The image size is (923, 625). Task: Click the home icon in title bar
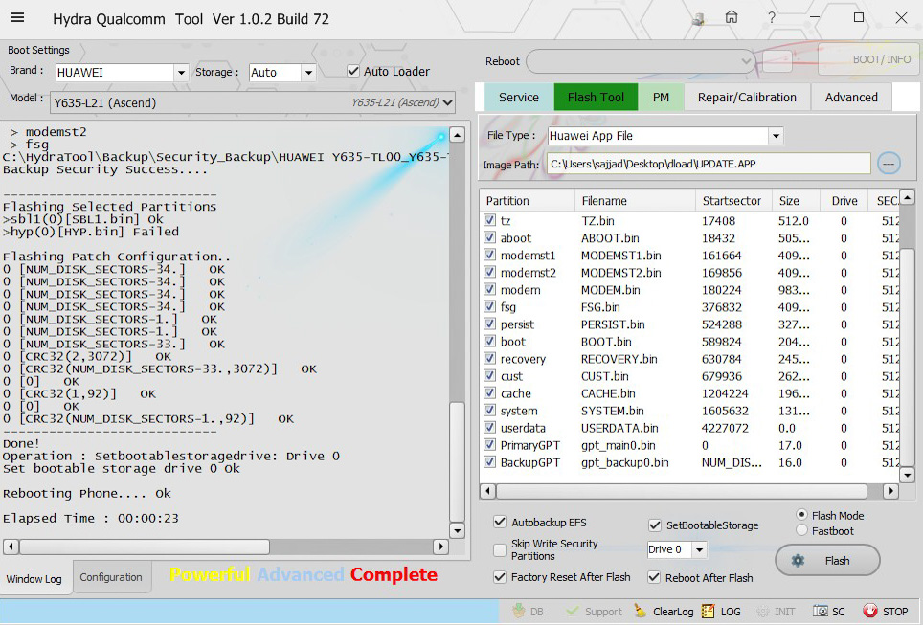point(732,17)
